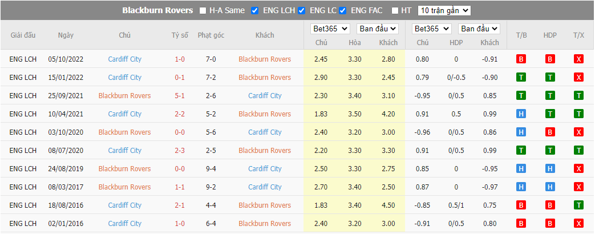595x234 pixels.
Task: Tick the HT checkbox
Action: pos(395,11)
